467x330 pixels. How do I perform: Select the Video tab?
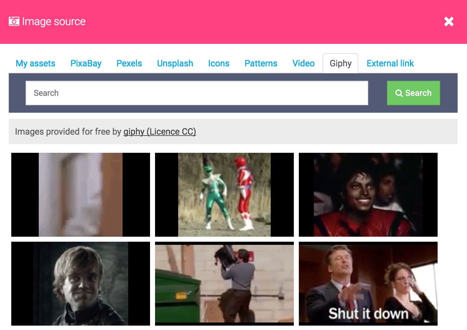(303, 64)
